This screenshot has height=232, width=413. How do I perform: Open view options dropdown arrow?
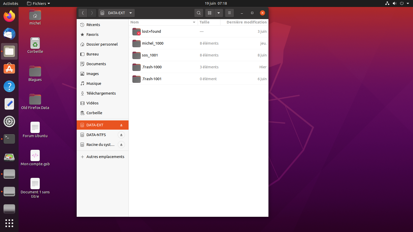pyautogui.click(x=219, y=13)
